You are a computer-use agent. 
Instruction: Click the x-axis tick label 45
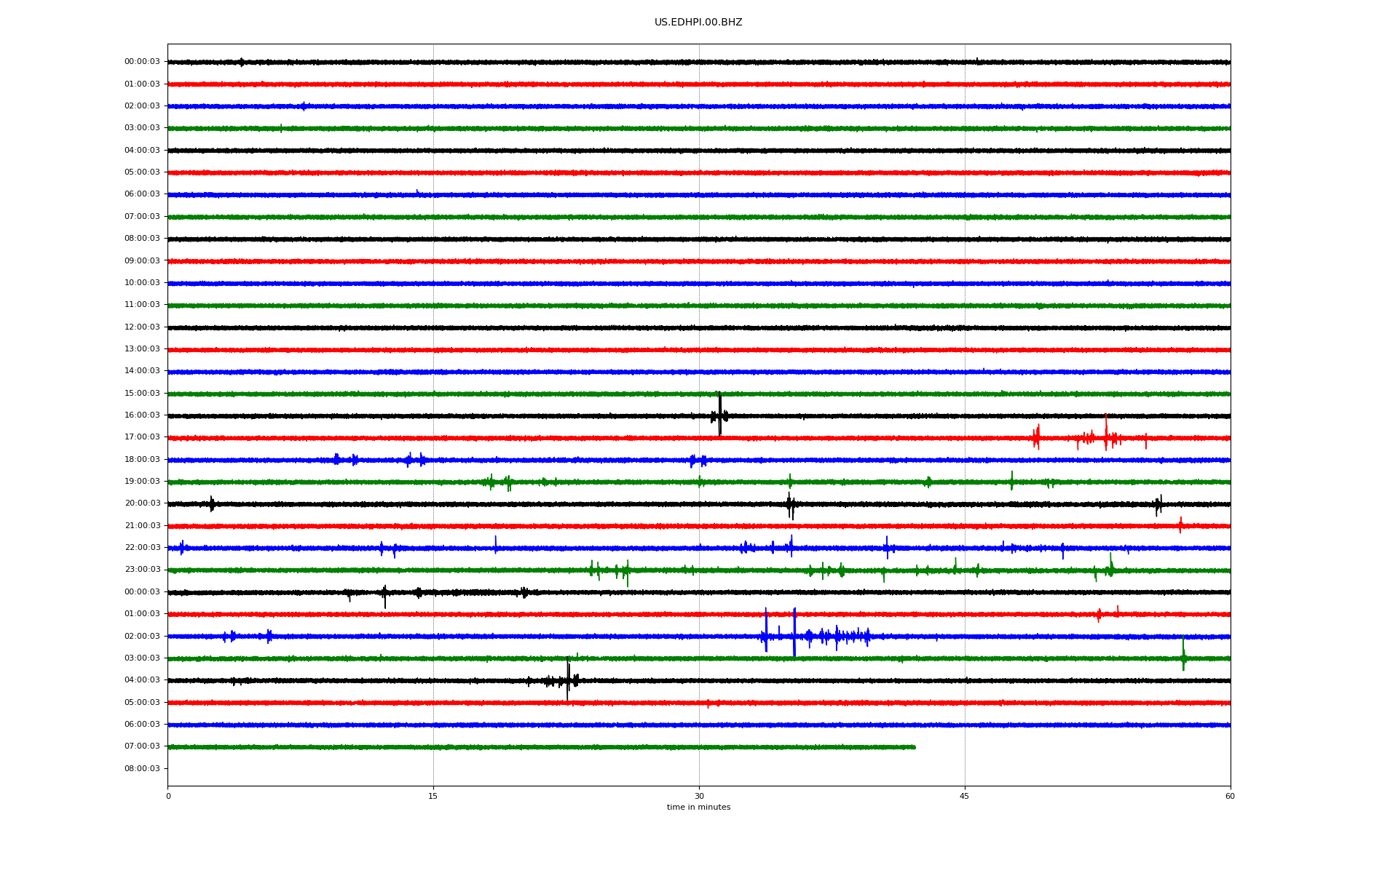pos(964,796)
